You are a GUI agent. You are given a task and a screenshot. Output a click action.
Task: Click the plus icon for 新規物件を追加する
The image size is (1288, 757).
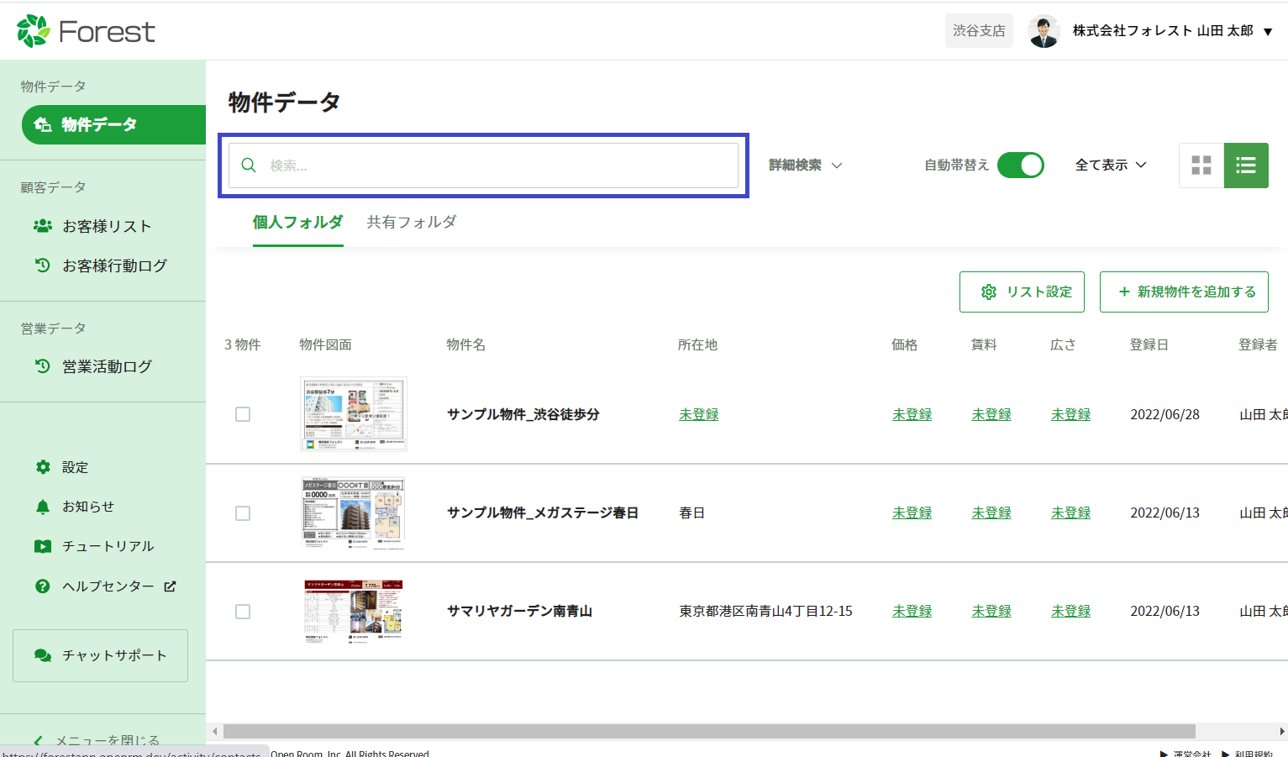click(1124, 292)
